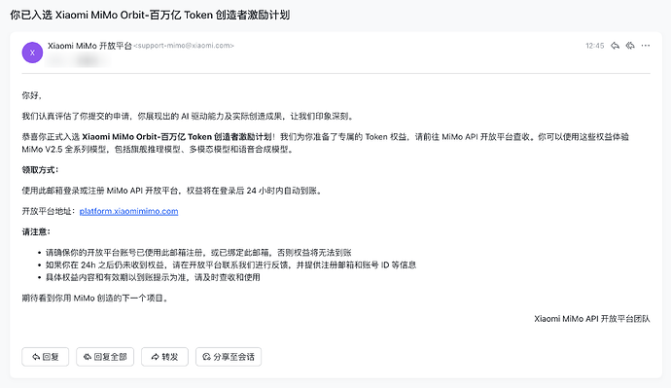Viewport: 671px width, 388px height.
Task: Click the 回复 button at the bottom
Action: click(46, 357)
